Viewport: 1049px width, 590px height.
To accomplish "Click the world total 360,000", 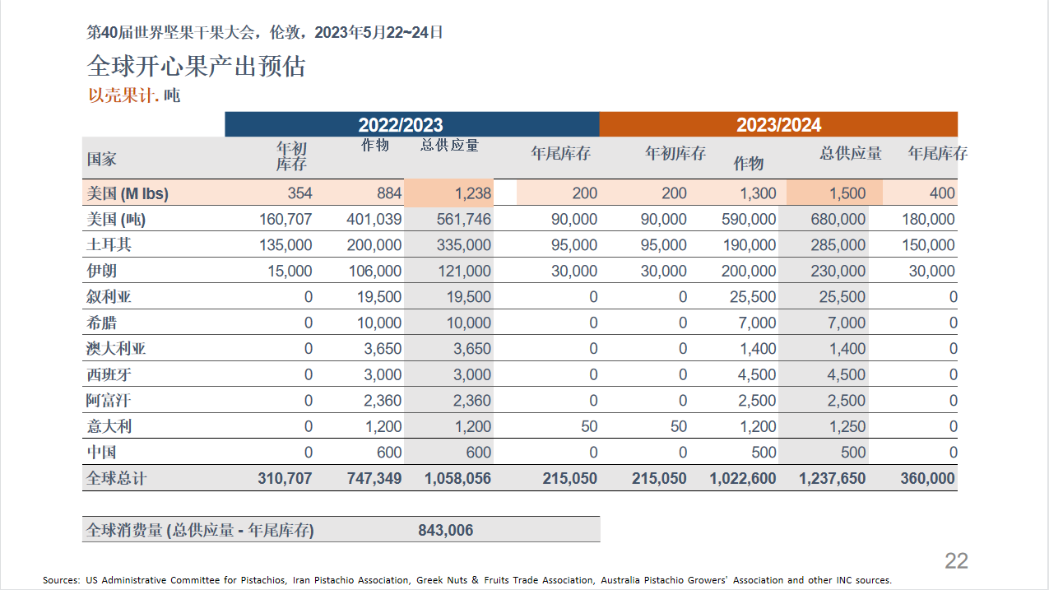I will click(x=927, y=478).
